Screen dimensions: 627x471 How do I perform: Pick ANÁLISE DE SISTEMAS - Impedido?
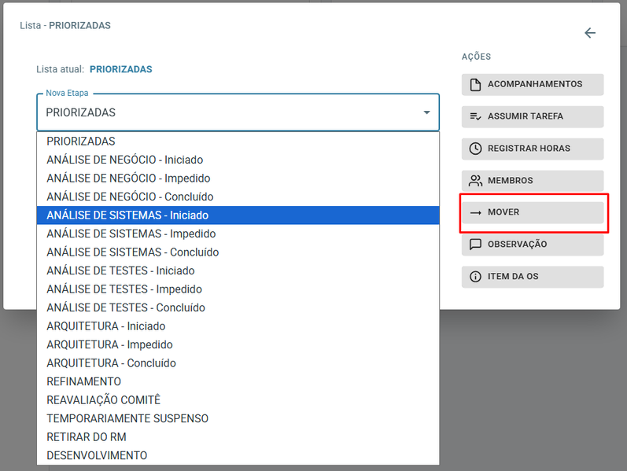(238, 234)
